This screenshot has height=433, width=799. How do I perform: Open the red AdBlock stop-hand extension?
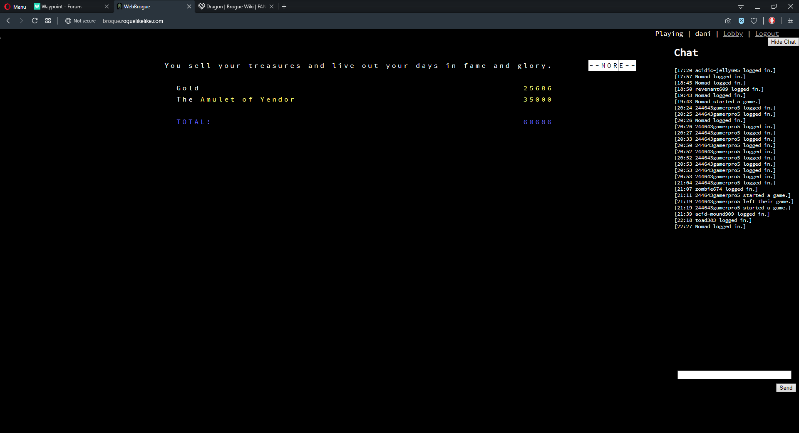pyautogui.click(x=772, y=21)
